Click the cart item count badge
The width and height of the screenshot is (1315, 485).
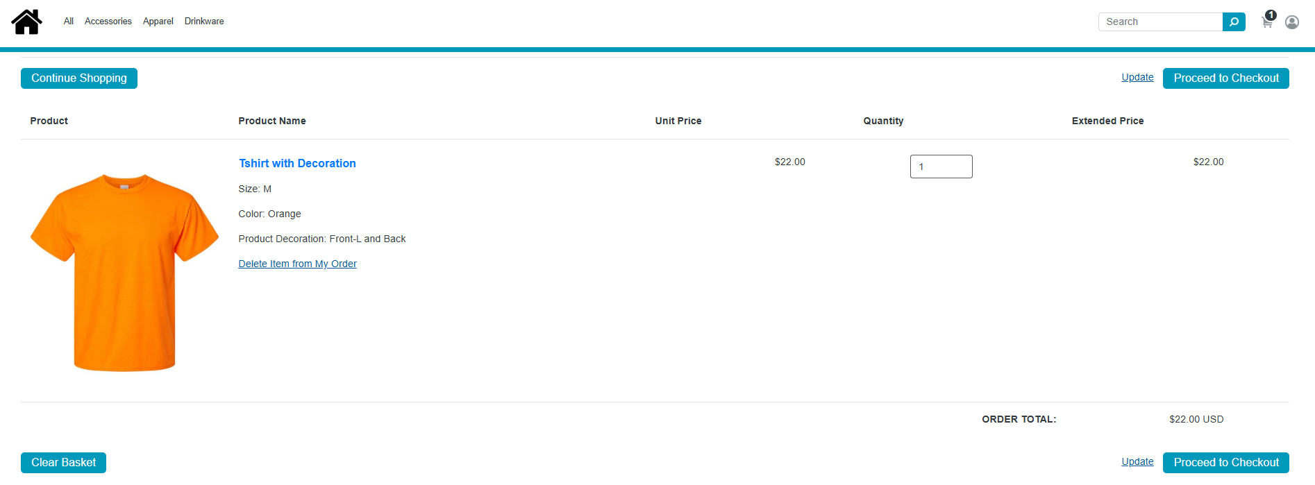pos(1271,15)
